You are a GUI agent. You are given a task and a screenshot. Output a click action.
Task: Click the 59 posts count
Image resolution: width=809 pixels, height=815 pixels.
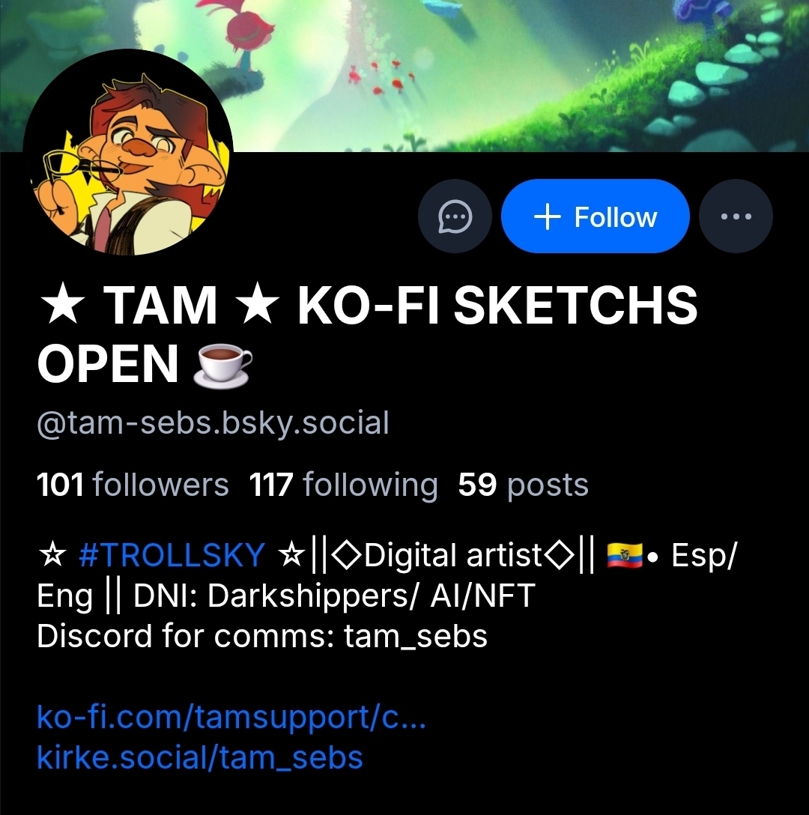(523, 485)
